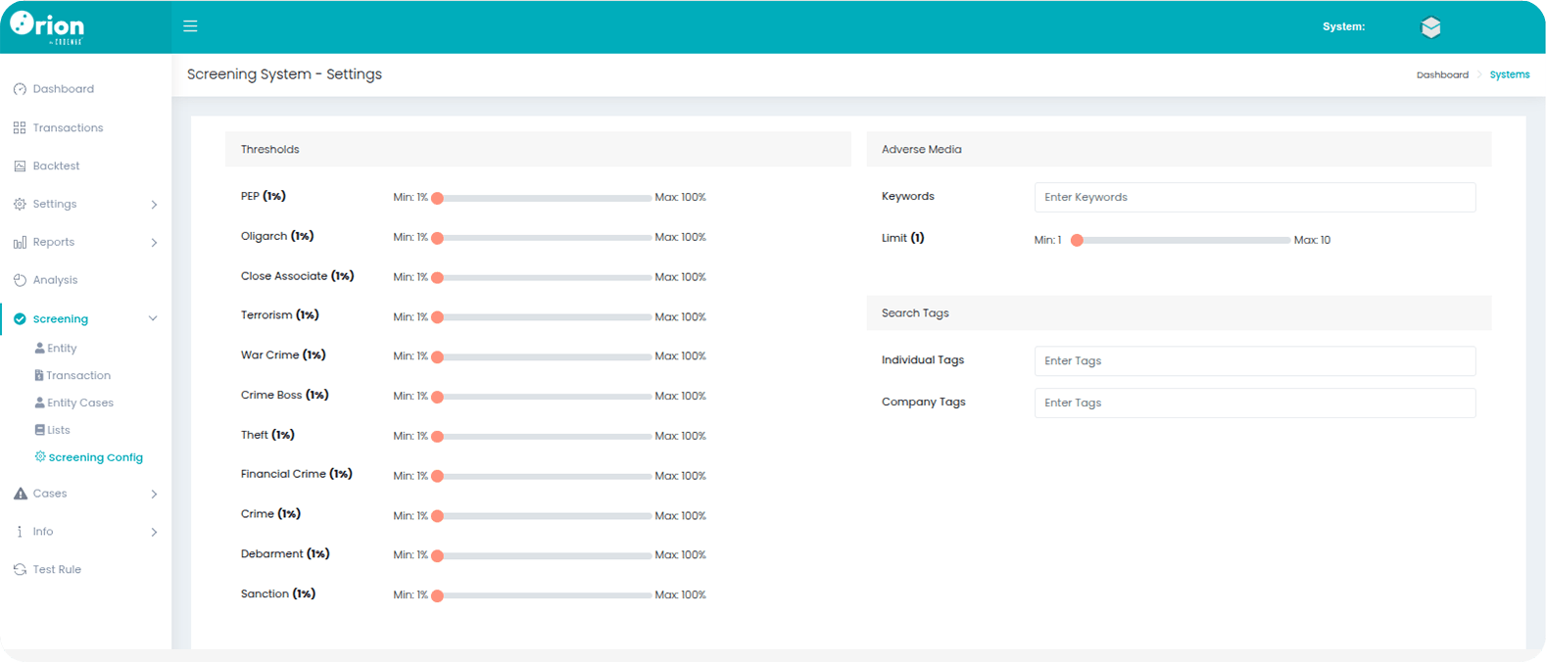Click the Dashboard breadcrumb link

[1442, 75]
